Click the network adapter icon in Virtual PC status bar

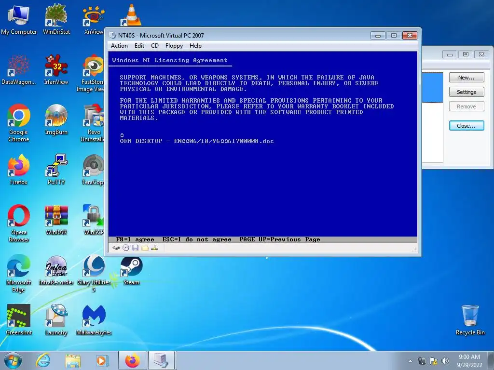tap(154, 248)
